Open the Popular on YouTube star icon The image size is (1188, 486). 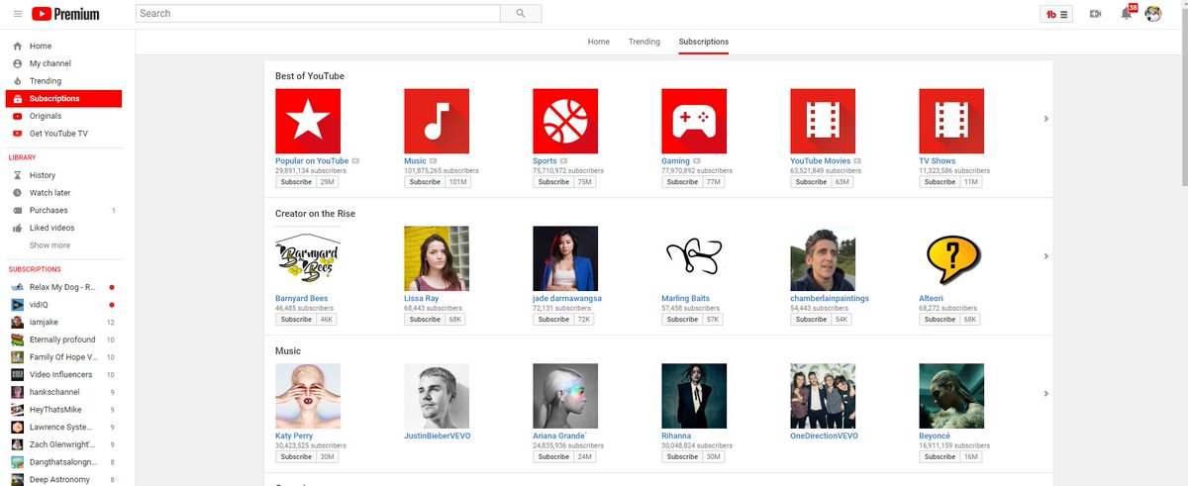[x=308, y=121]
